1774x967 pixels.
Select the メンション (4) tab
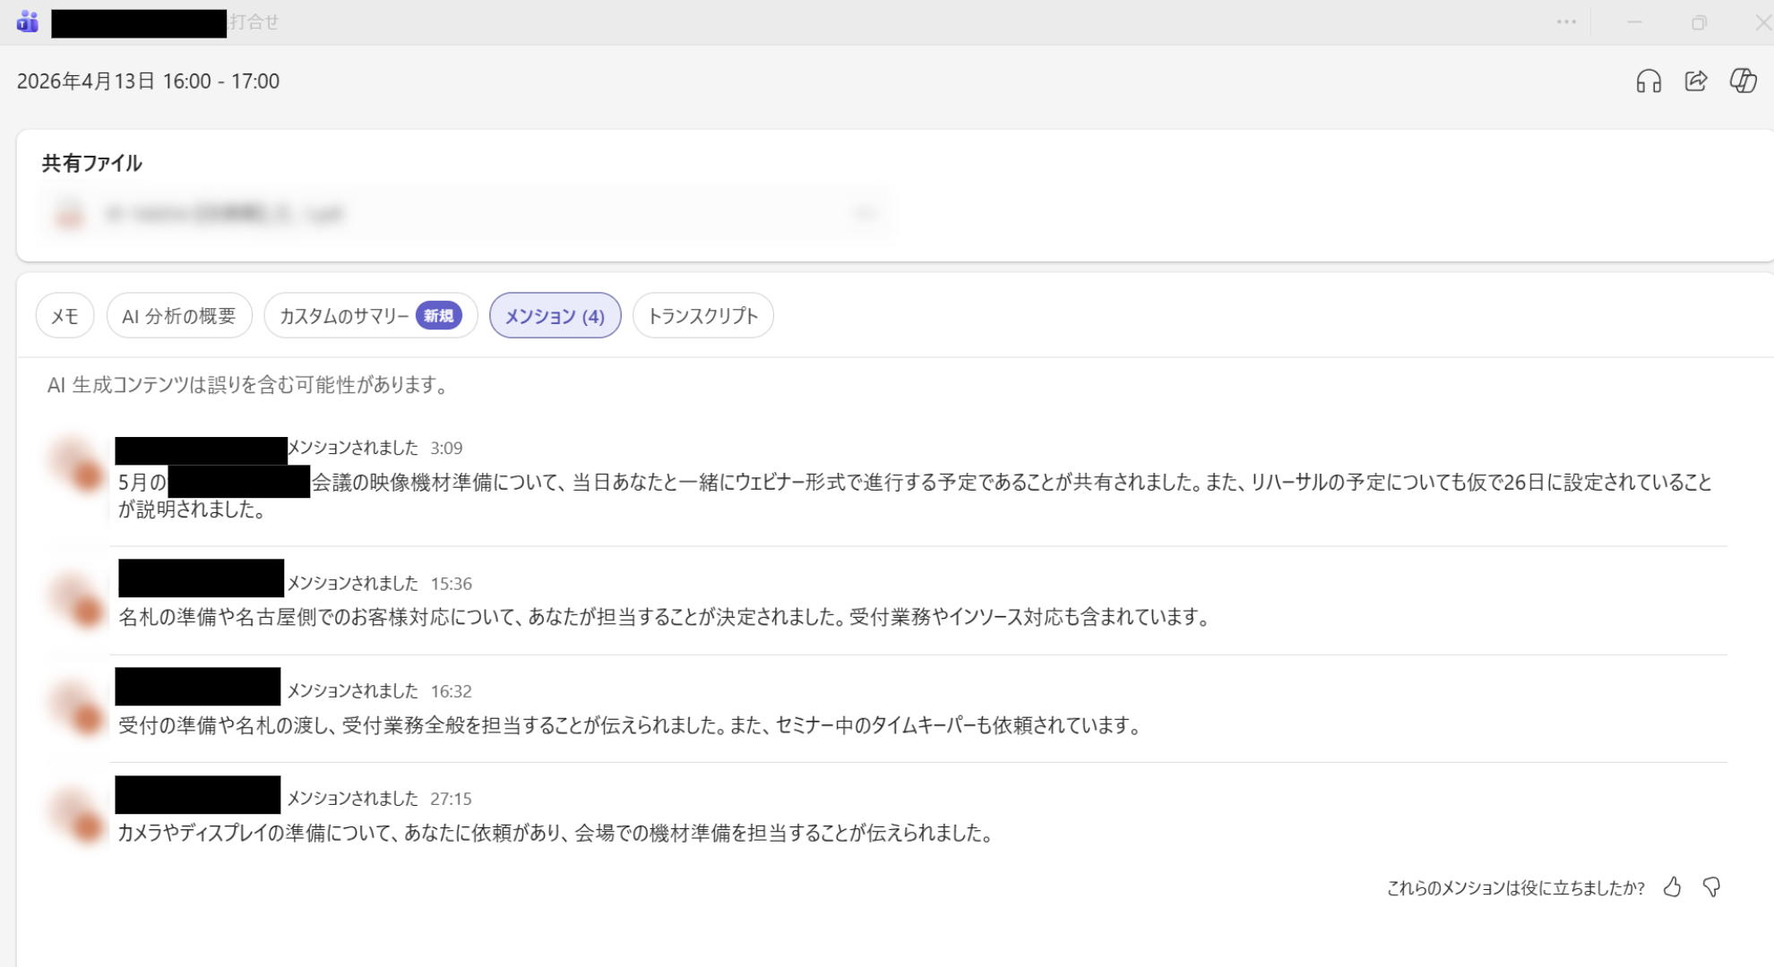555,316
